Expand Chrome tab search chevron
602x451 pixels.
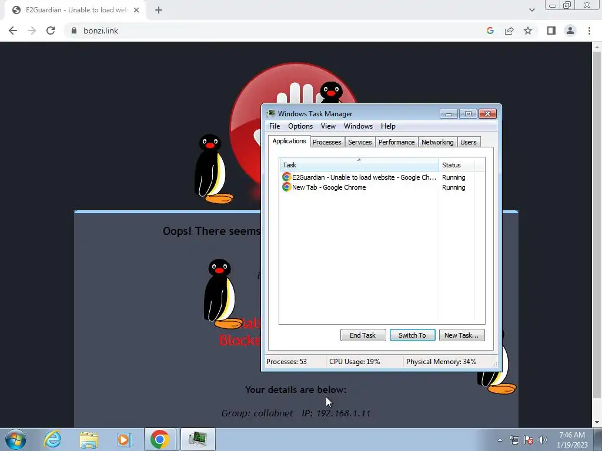pyautogui.click(x=531, y=10)
